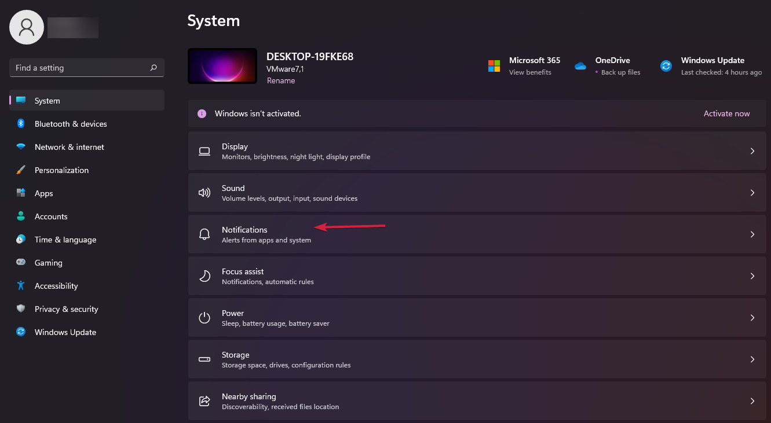
Task: Open Microsoft 365 View benefits
Action: (530, 72)
